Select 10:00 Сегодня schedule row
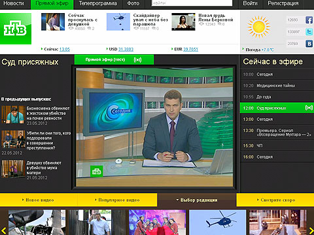314x235 pixels. pos(277,74)
